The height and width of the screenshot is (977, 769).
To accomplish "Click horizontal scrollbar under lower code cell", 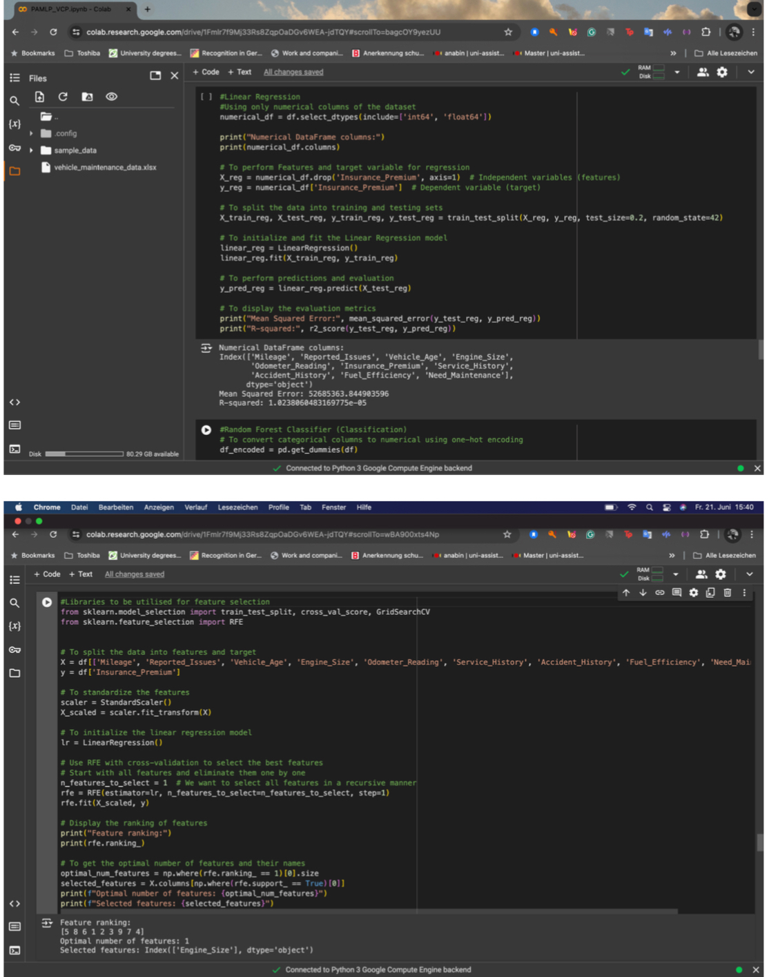I will pyautogui.click(x=369, y=911).
